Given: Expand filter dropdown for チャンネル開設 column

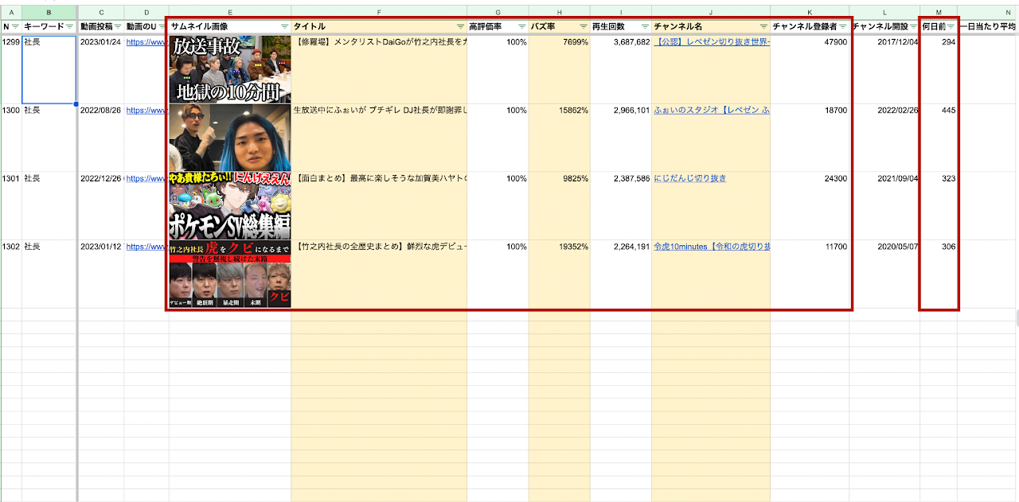Looking at the screenshot, I should 913,27.
